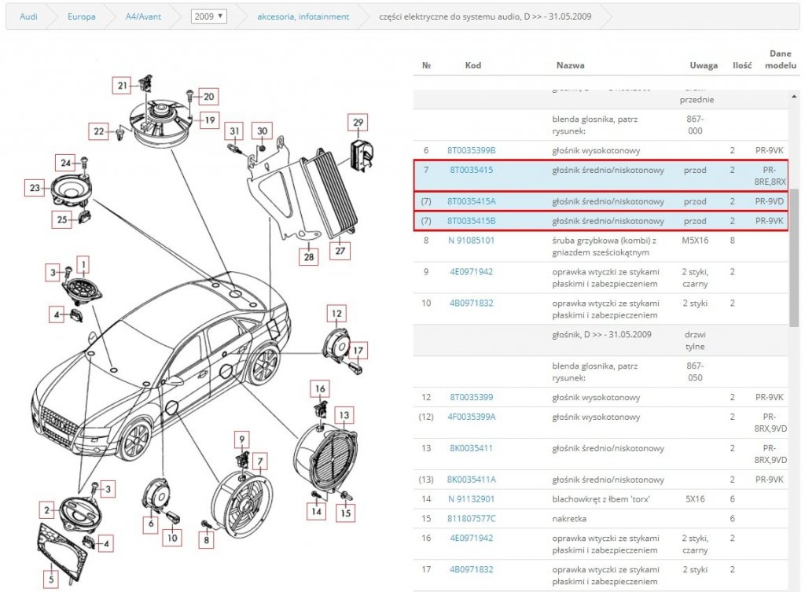Viewport: 805px width, 592px height.
Task: Click 'śruba grzybkowa (kombi)' name cell
Action: coord(605,246)
